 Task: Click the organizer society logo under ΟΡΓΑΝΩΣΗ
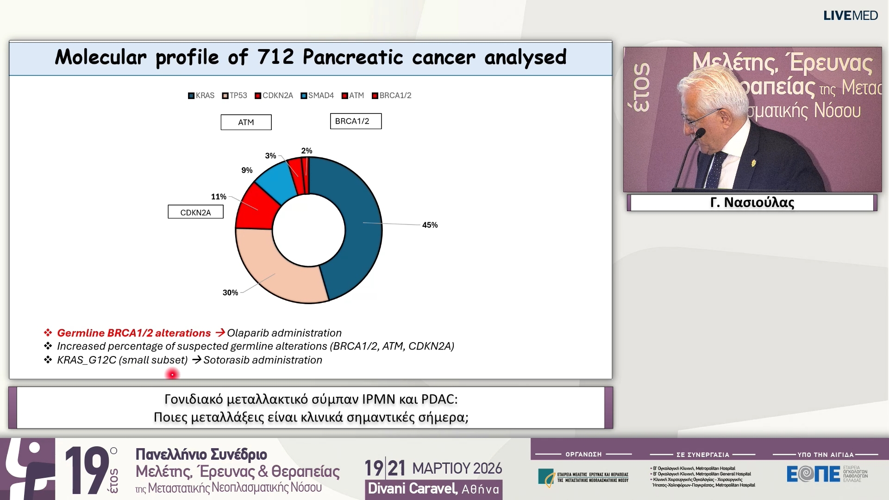coord(582,477)
